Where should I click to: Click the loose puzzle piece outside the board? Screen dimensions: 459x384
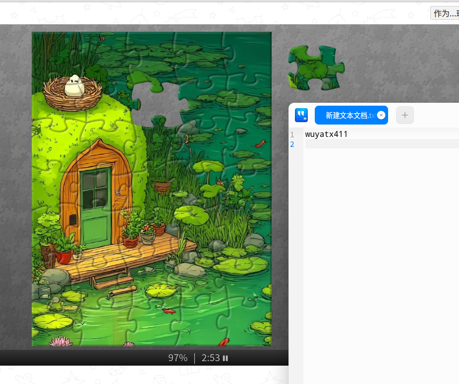click(x=316, y=68)
